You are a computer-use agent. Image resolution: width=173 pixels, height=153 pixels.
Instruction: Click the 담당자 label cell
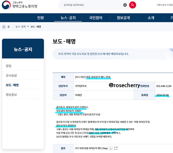63,95
